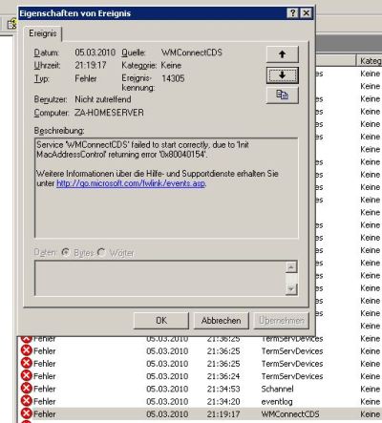Click the Kateg column header
Viewport: 382px width, 423px height.
[x=369, y=60]
